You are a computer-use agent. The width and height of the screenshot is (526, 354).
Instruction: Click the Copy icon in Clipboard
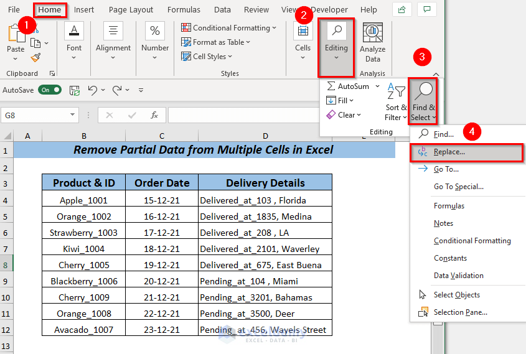tap(35, 43)
